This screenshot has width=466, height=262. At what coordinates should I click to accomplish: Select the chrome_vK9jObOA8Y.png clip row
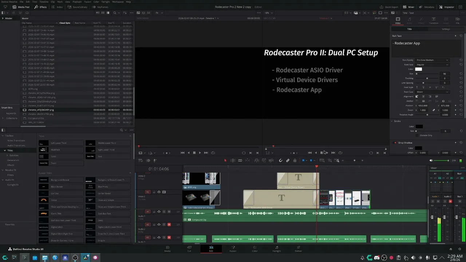click(78, 110)
